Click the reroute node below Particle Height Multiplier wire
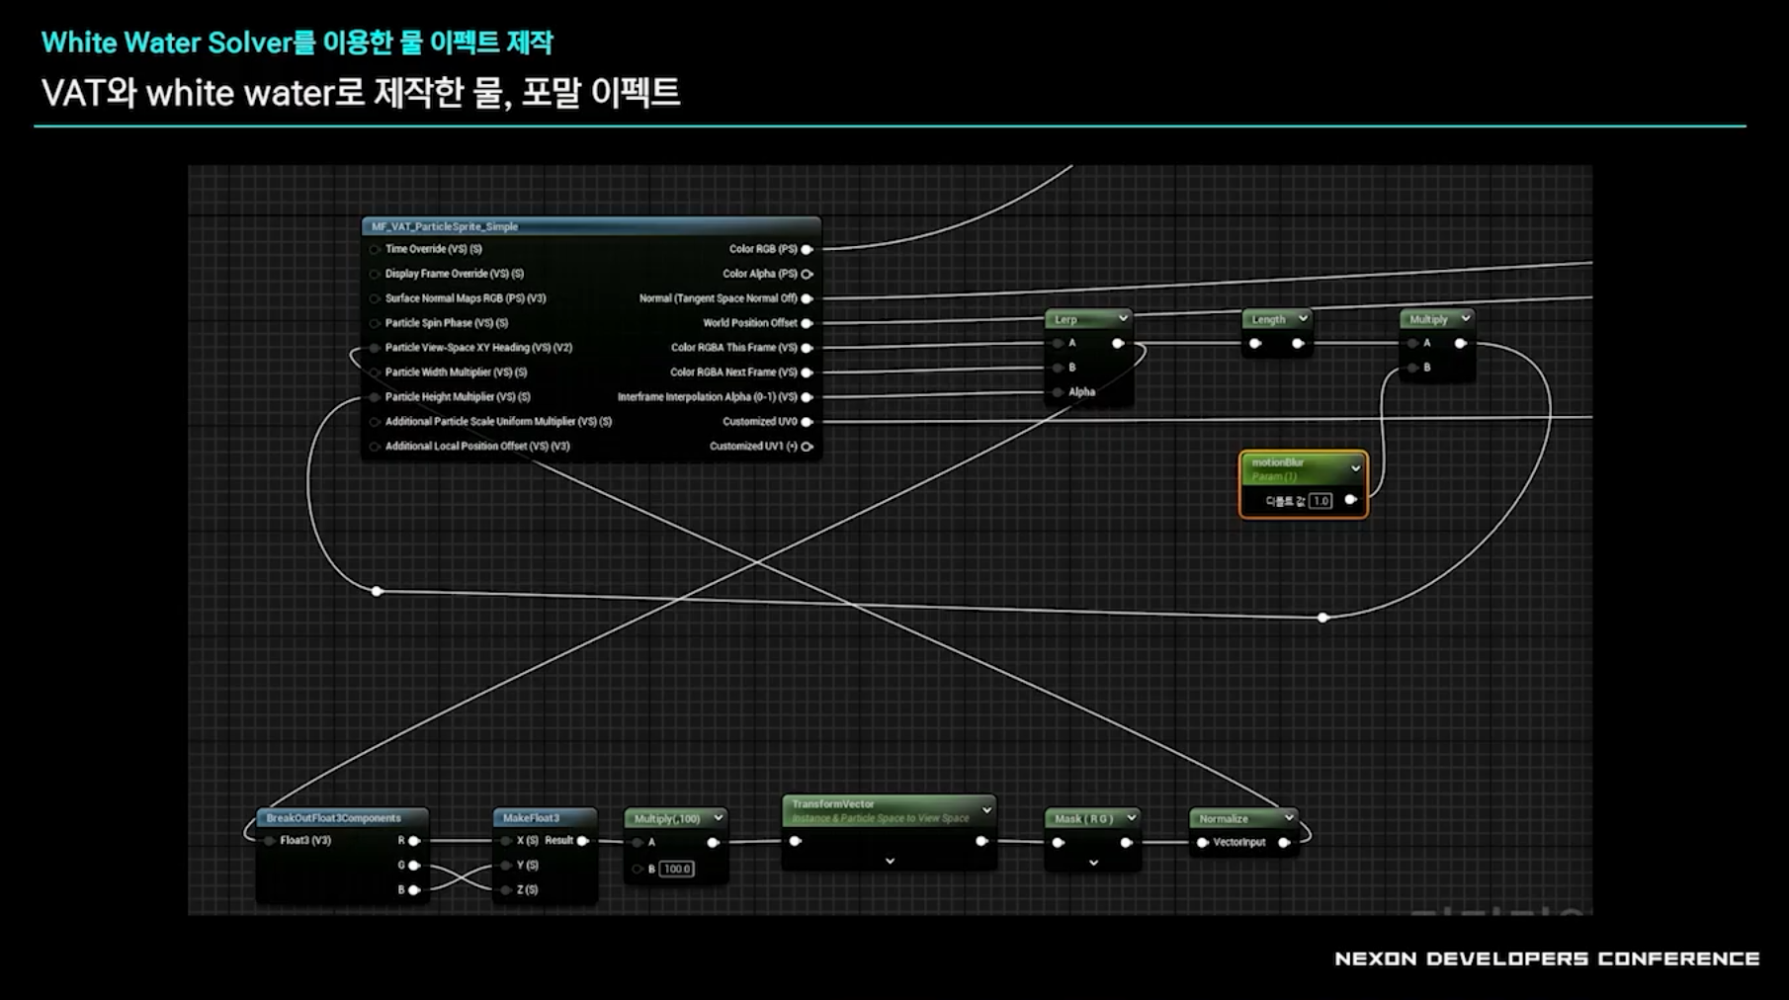 pyautogui.click(x=377, y=591)
